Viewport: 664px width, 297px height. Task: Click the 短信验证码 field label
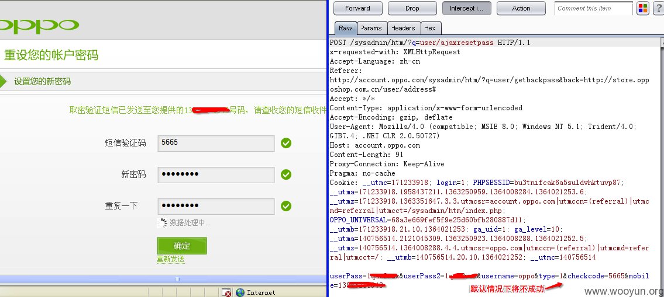(125, 143)
